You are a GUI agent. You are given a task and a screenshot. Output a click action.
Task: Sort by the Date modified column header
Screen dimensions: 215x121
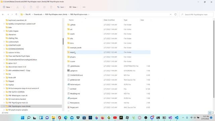[x=109, y=20]
